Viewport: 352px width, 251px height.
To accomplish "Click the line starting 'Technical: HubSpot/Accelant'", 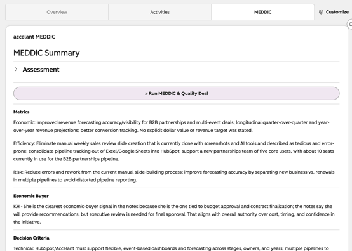I will point(171,248).
